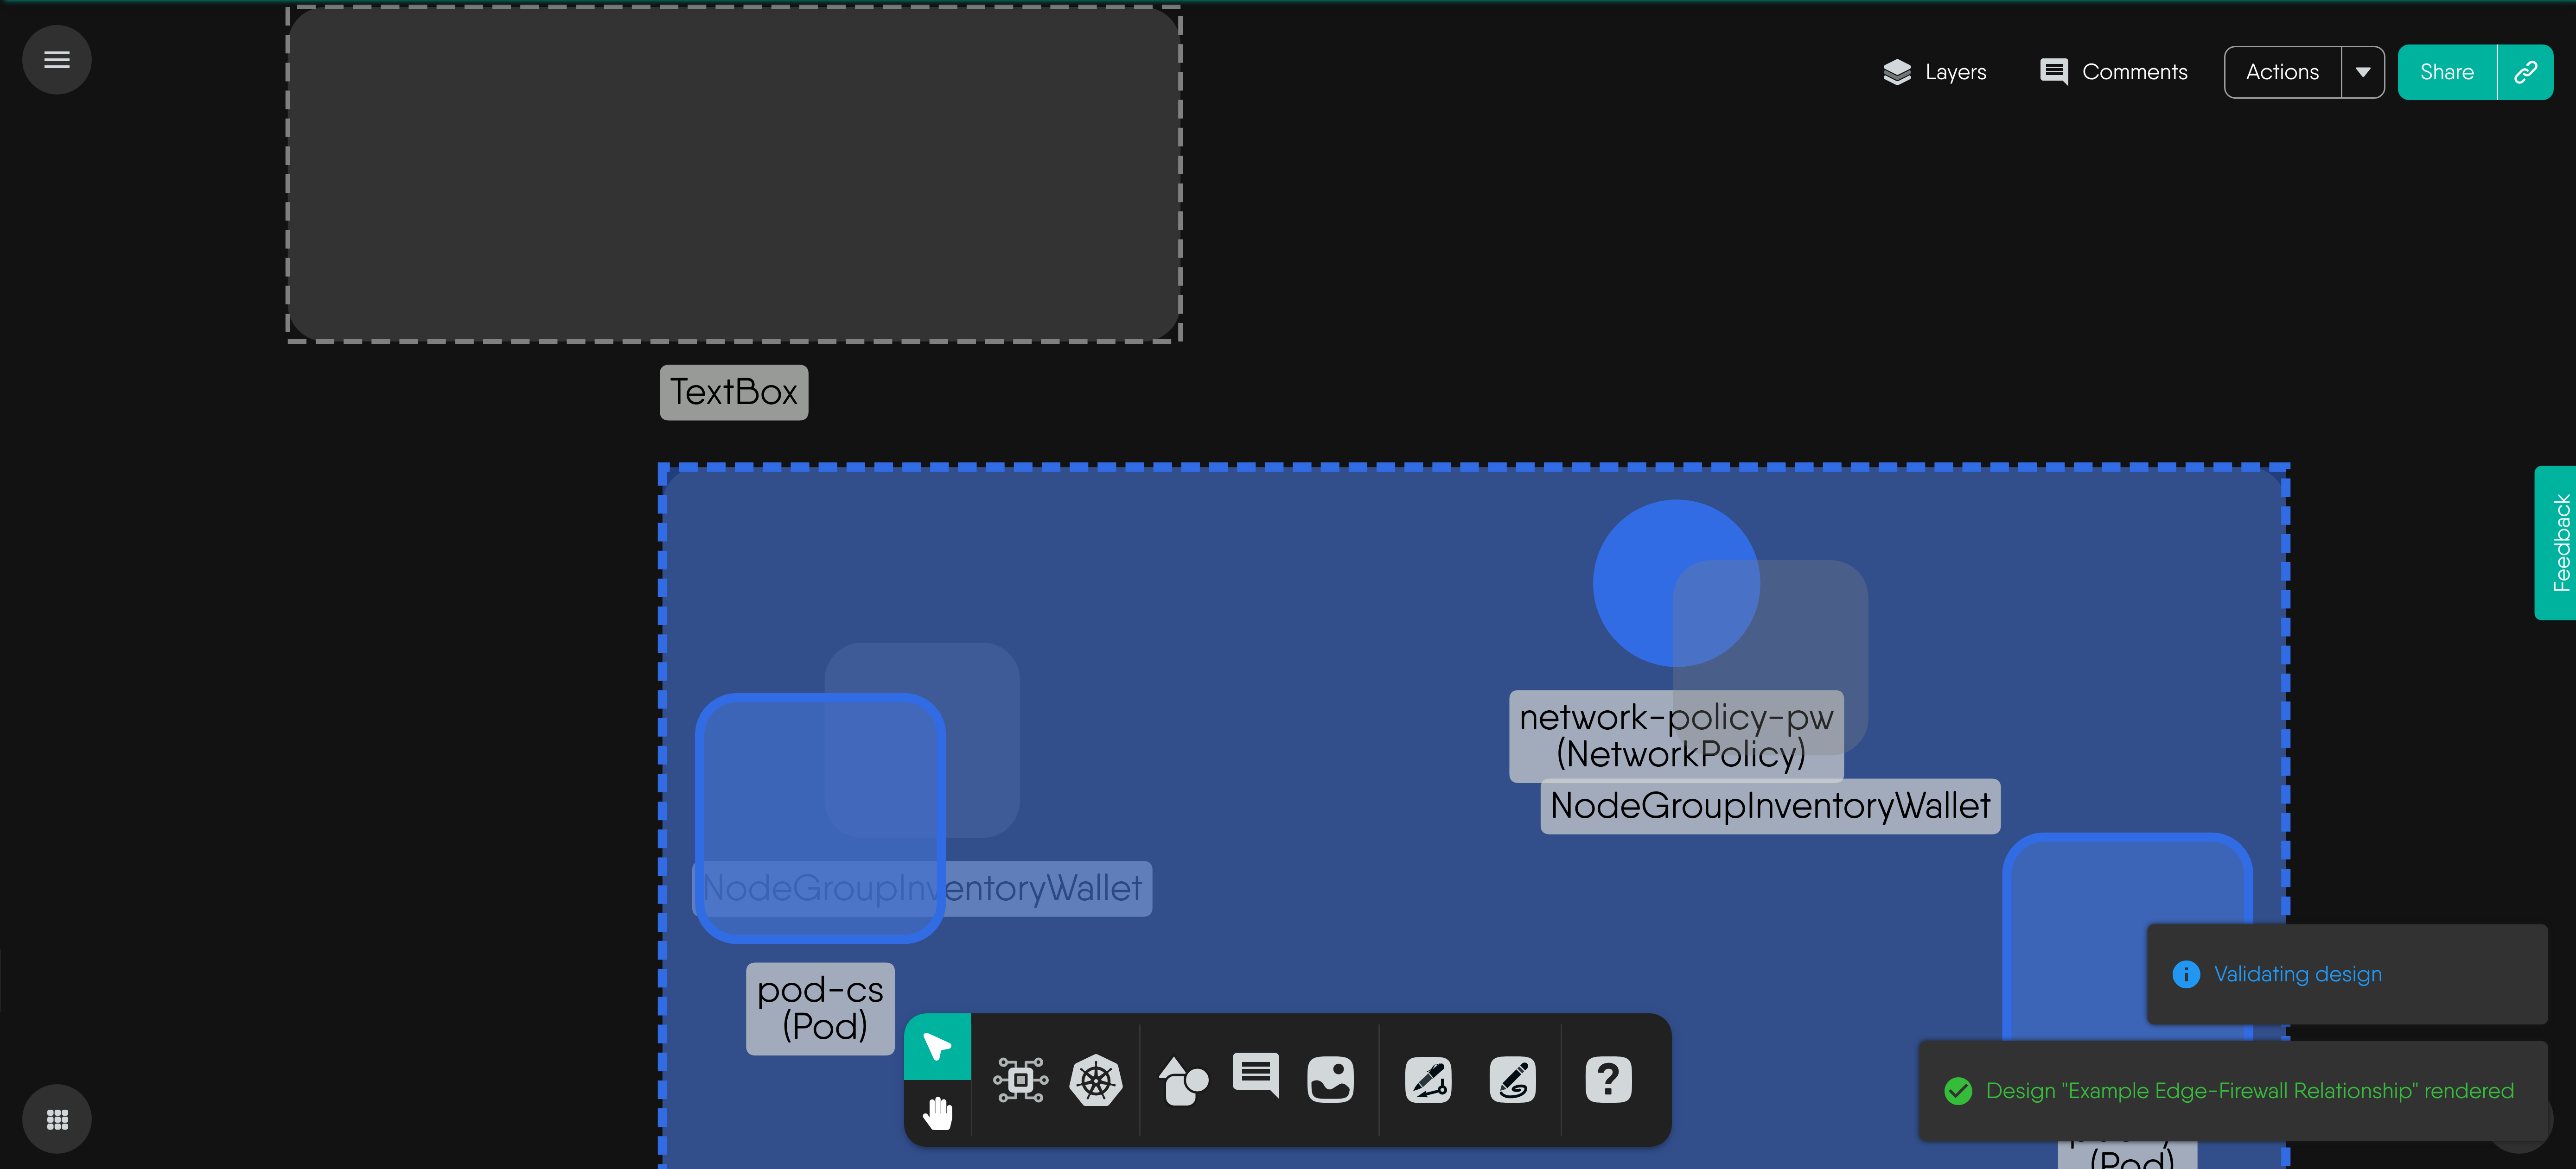
Task: Open the hamburger navigation menu
Action: 57,60
